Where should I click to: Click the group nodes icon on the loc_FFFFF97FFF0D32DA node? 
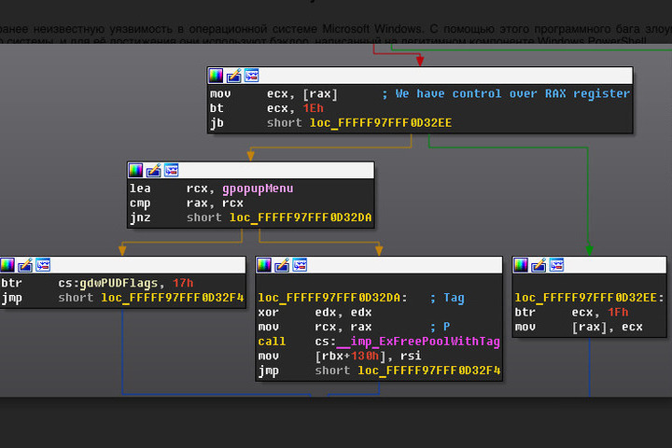[x=300, y=265]
